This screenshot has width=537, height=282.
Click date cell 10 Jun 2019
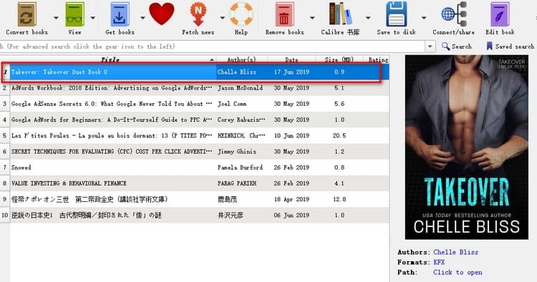pos(291,135)
